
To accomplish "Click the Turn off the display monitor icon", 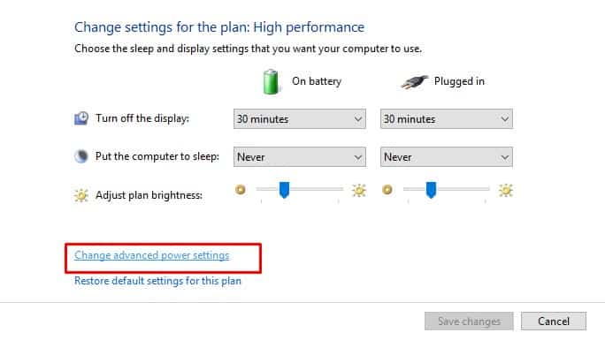I will [81, 118].
